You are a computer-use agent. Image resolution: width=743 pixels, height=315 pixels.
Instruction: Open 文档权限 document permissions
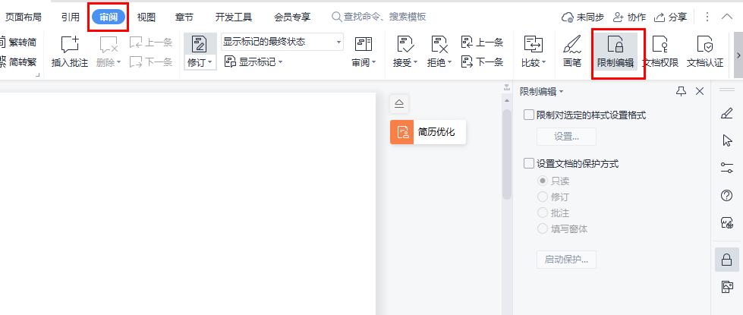660,51
